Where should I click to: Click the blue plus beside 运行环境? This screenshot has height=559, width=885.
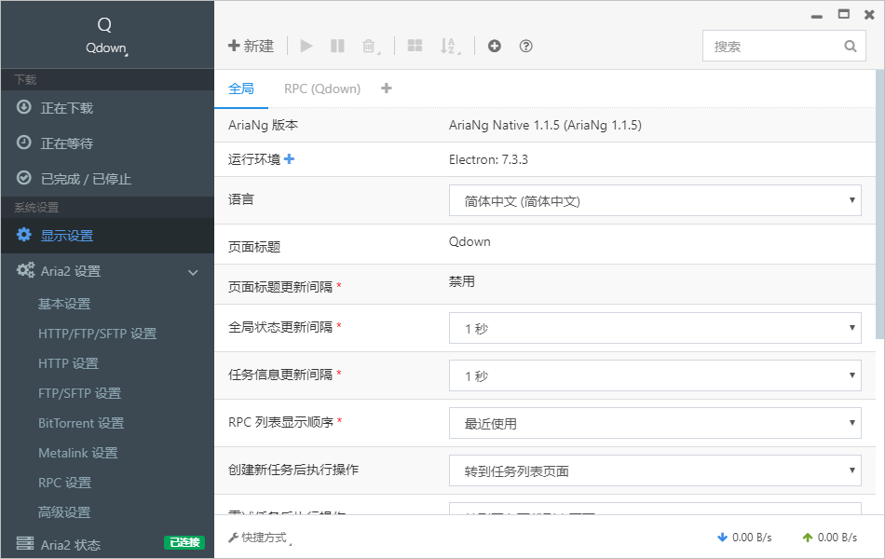coord(289,159)
